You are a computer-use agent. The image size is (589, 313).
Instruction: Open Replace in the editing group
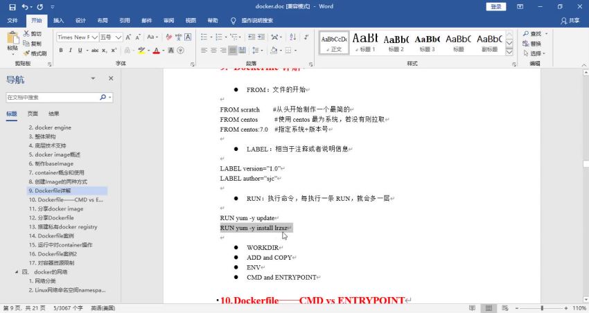532,44
